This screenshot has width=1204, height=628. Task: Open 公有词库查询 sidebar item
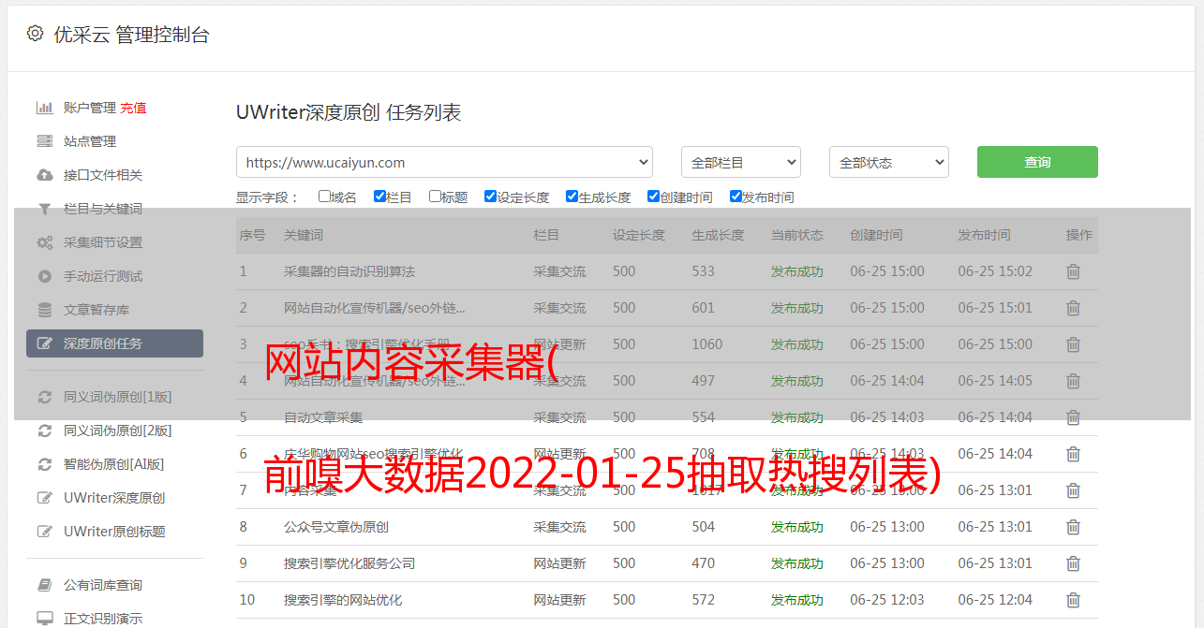coord(103,585)
